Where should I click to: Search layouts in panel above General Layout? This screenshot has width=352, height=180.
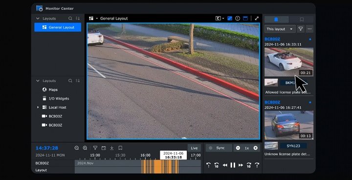tap(70, 19)
